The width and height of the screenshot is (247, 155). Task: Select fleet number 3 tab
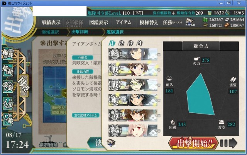(x=130, y=43)
